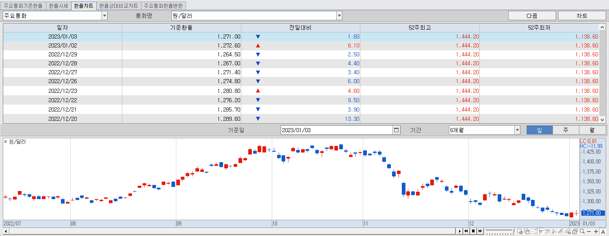Screen dimensions: 609x236
Task: Select the 2022/12/29 date cell
Action: pos(63,54)
